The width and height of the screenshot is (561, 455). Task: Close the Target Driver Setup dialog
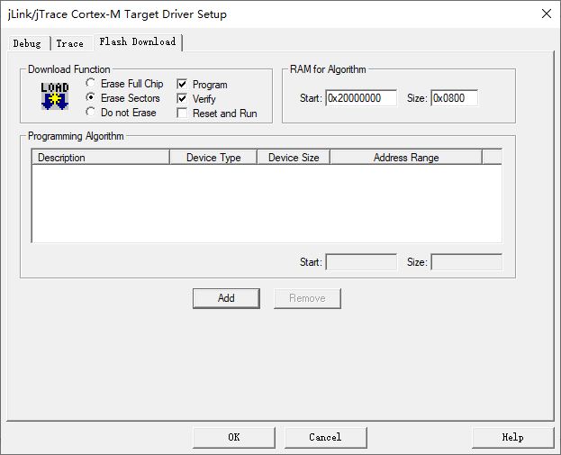[547, 14]
